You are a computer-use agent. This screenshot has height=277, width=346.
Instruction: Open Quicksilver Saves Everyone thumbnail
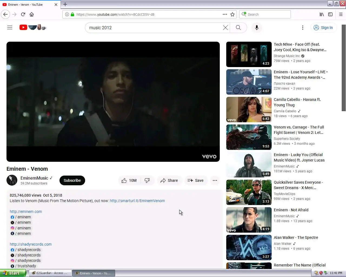click(x=249, y=192)
